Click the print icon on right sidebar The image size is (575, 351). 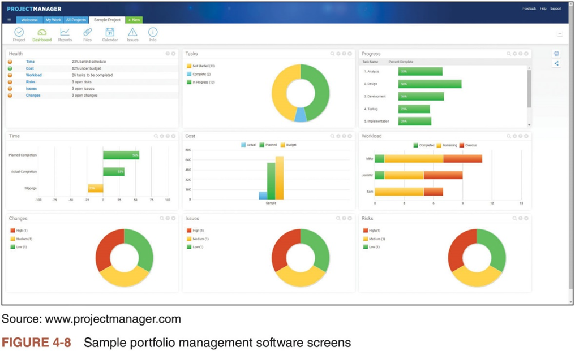556,54
